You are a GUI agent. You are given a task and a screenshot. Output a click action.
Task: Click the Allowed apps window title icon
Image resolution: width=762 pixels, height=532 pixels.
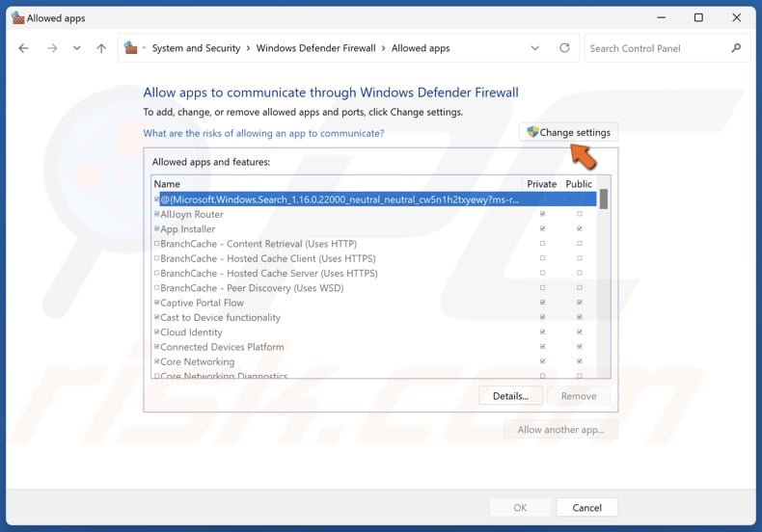15,17
